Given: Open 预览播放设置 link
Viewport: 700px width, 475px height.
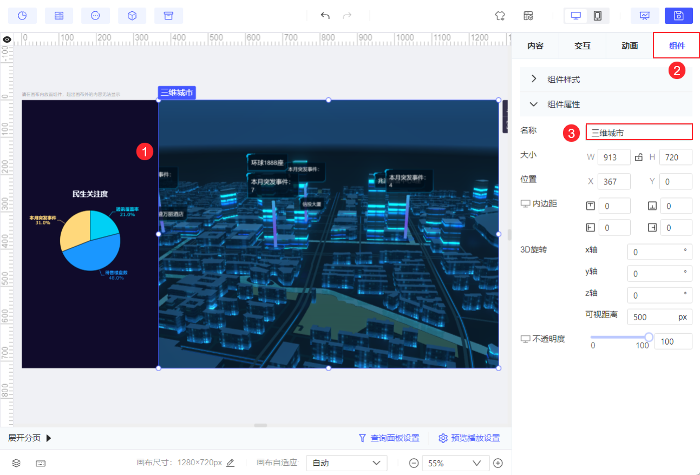Looking at the screenshot, I should pos(469,438).
